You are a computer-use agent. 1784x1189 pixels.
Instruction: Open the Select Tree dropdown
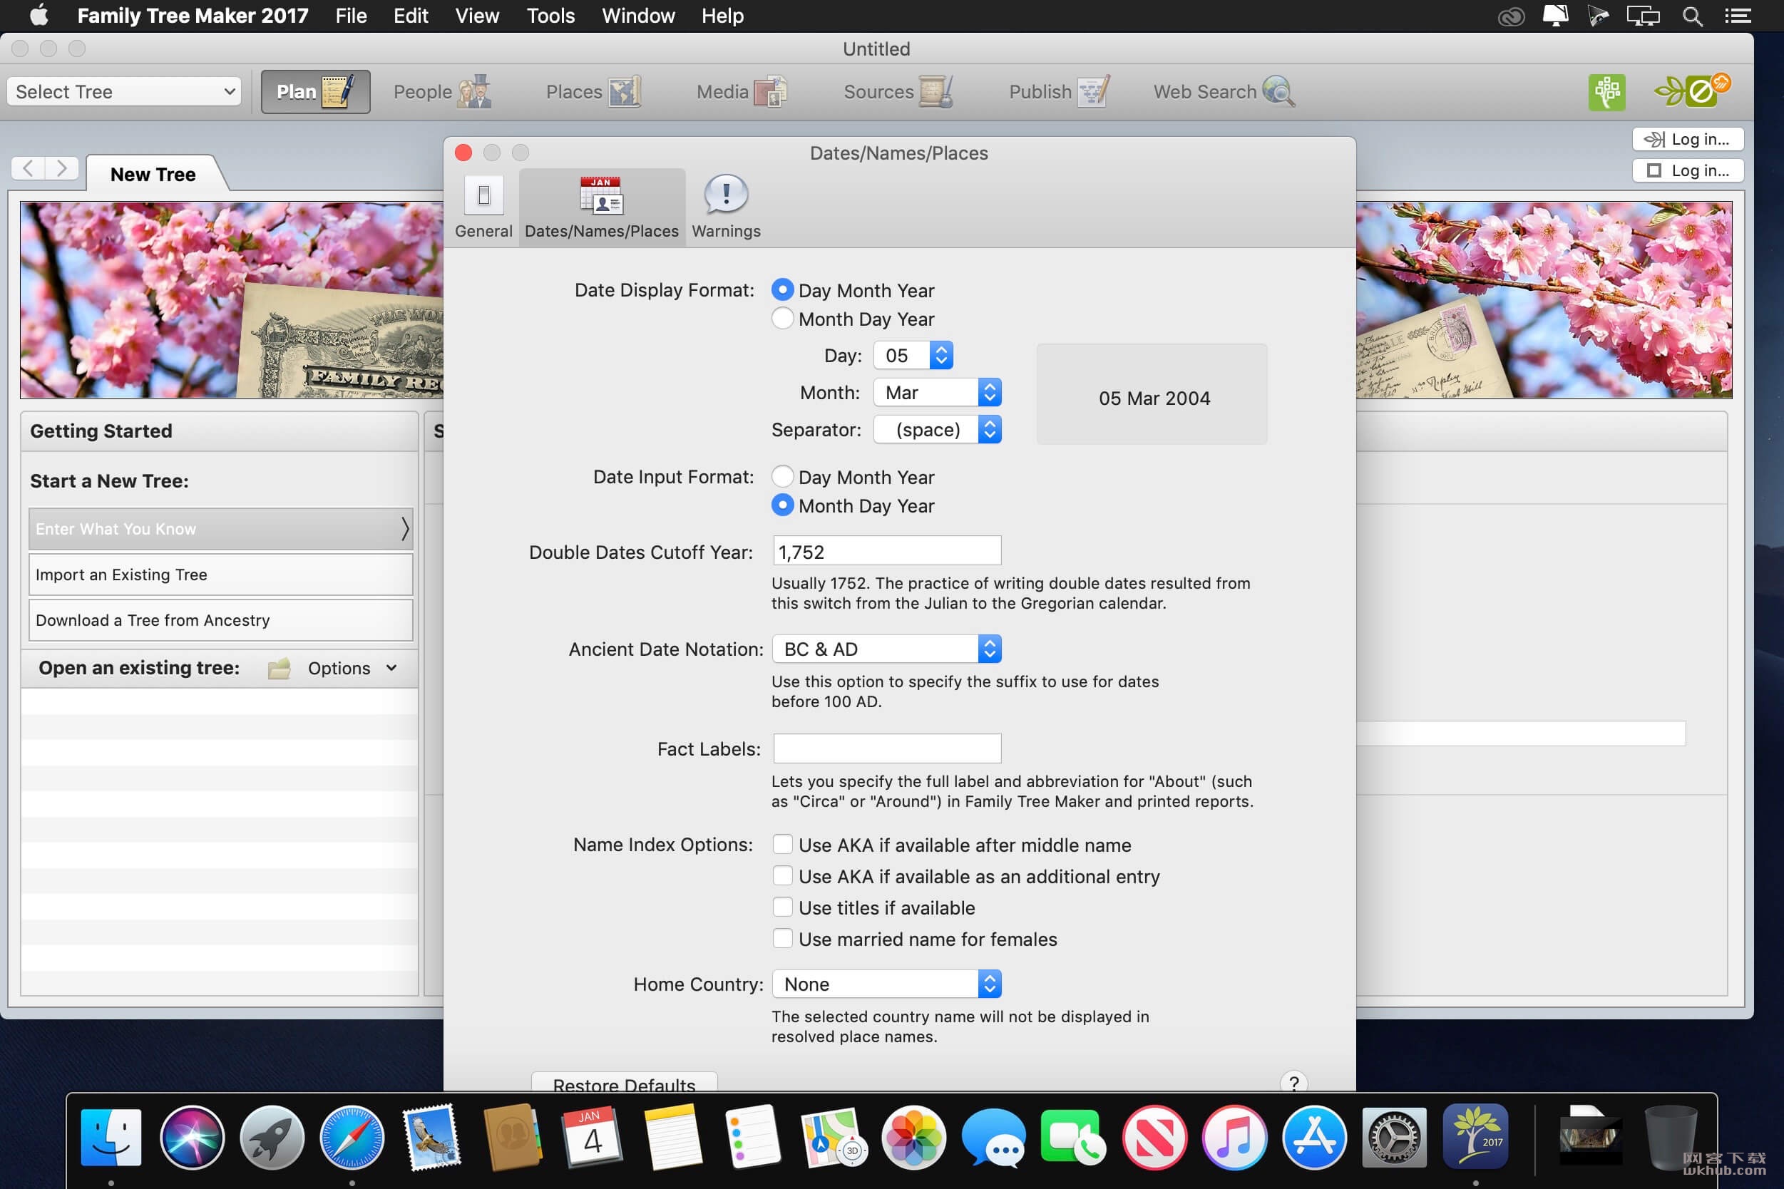click(x=124, y=92)
